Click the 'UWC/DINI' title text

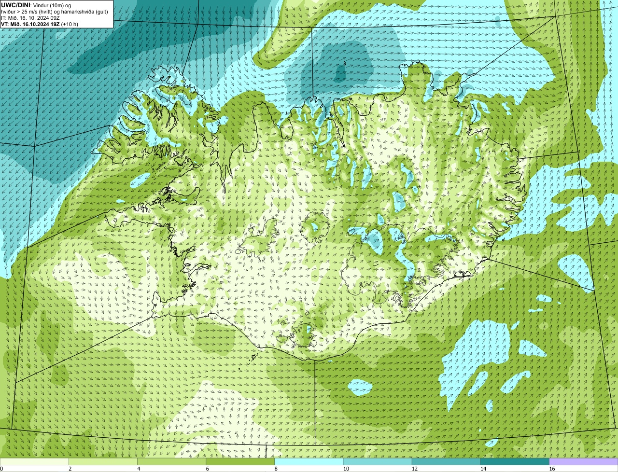click(x=15, y=5)
